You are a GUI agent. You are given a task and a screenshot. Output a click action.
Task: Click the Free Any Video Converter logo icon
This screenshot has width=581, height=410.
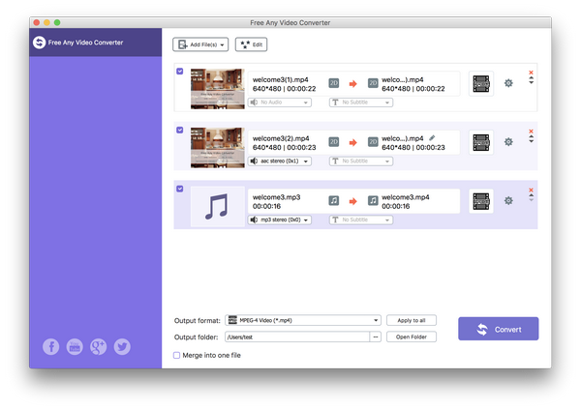(x=39, y=43)
